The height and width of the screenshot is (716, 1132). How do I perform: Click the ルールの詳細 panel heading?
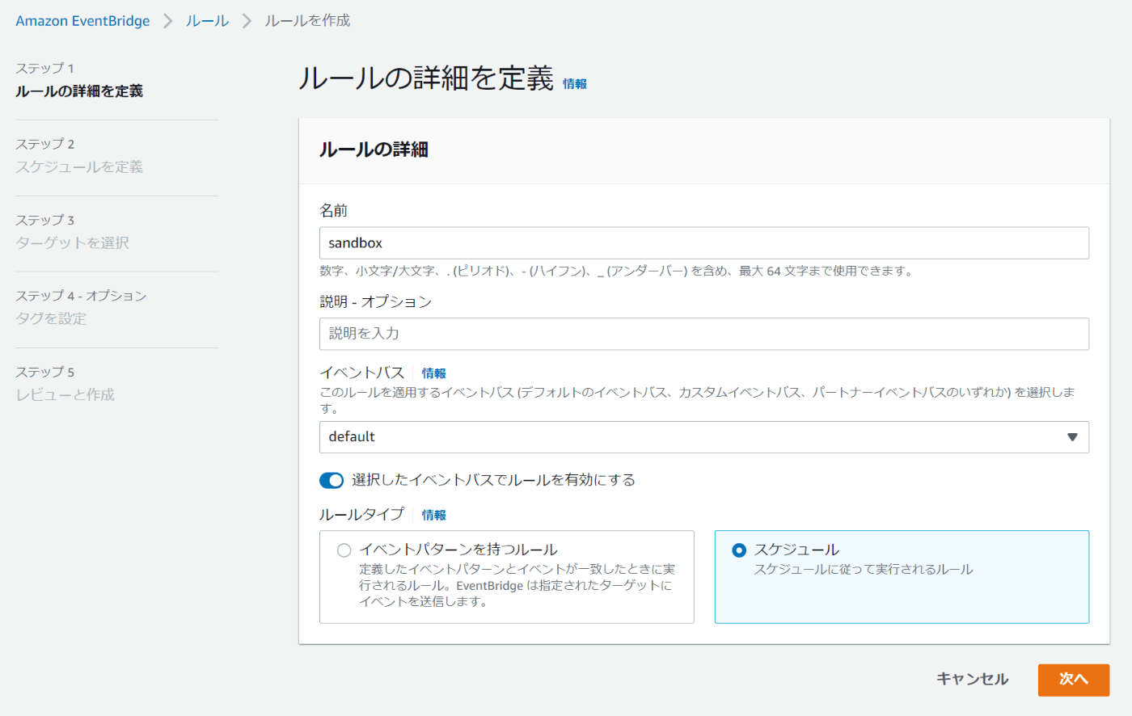[x=374, y=150]
